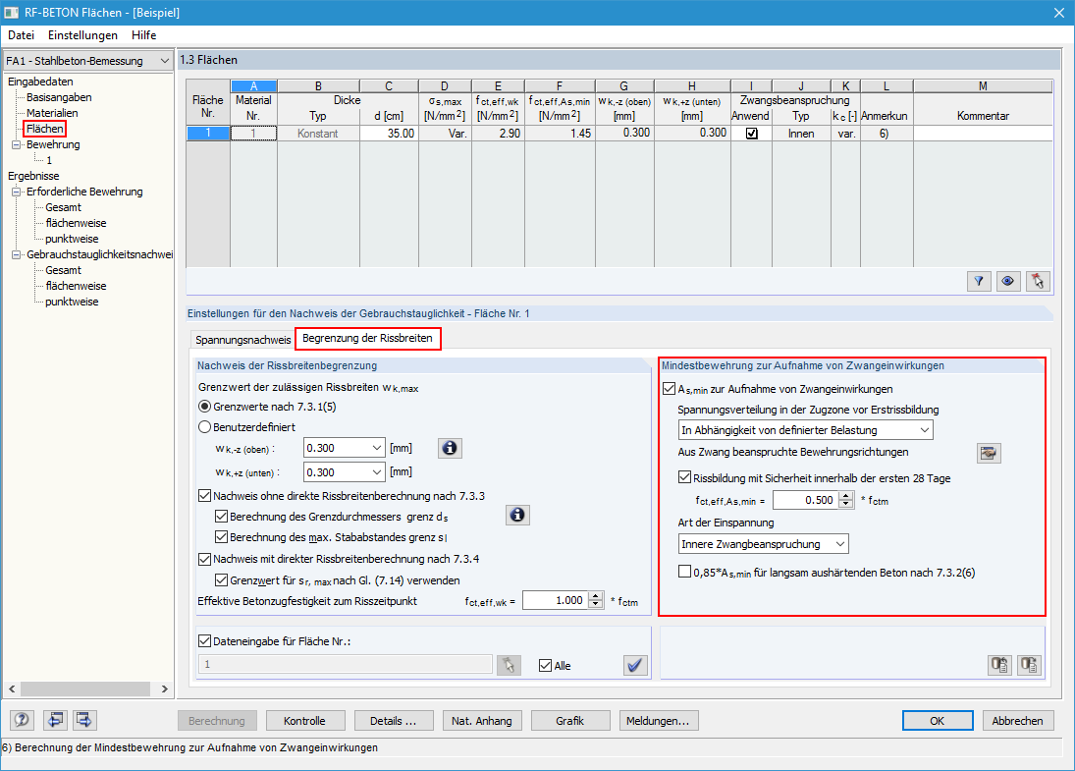The width and height of the screenshot is (1075, 771).
Task: Open info for crack width limits
Action: tap(450, 448)
